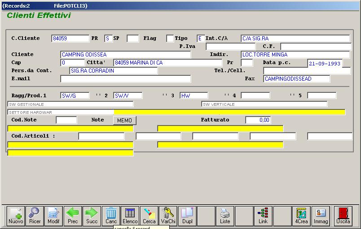Open the Elenco list table icon
361x229 pixels.
(x=130, y=216)
